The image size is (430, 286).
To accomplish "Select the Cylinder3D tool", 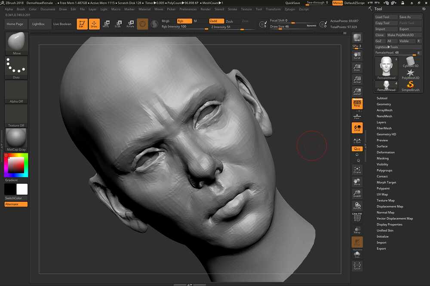I will point(411,62).
